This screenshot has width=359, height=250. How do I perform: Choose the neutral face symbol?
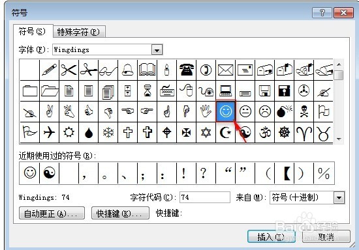tap(245, 111)
